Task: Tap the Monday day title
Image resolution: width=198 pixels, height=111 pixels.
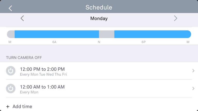Action: (99, 18)
